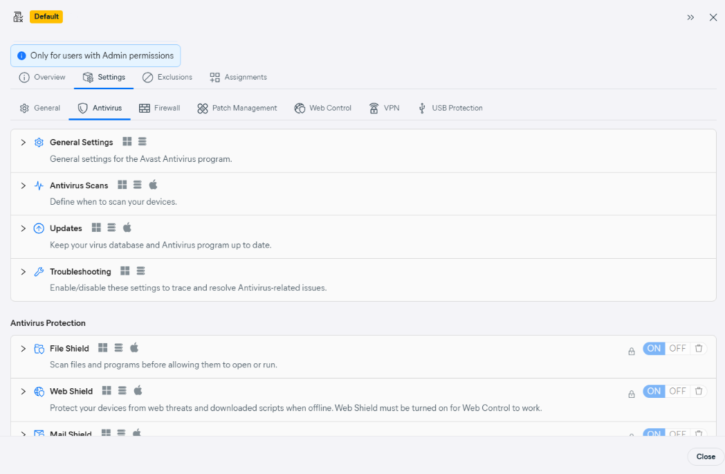Expand the Antivirus Scans section
This screenshot has width=725, height=474.
click(23, 185)
